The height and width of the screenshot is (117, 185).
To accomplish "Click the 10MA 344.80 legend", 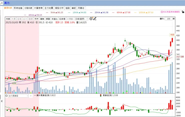I will (77, 12).
